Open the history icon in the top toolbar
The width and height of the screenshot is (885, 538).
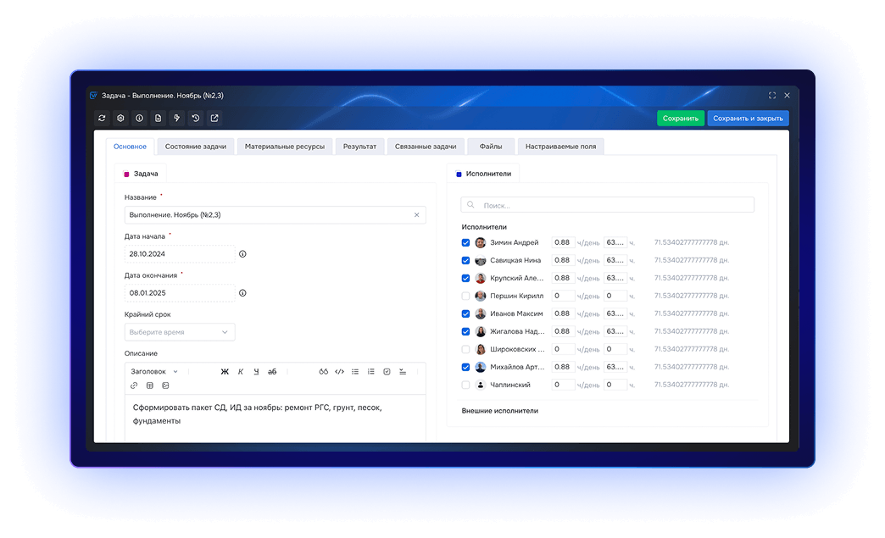coord(196,119)
